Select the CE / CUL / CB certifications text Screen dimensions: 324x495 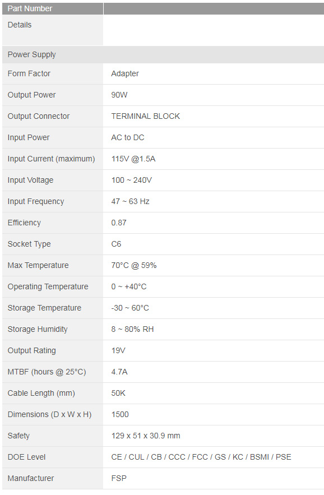[201, 457]
